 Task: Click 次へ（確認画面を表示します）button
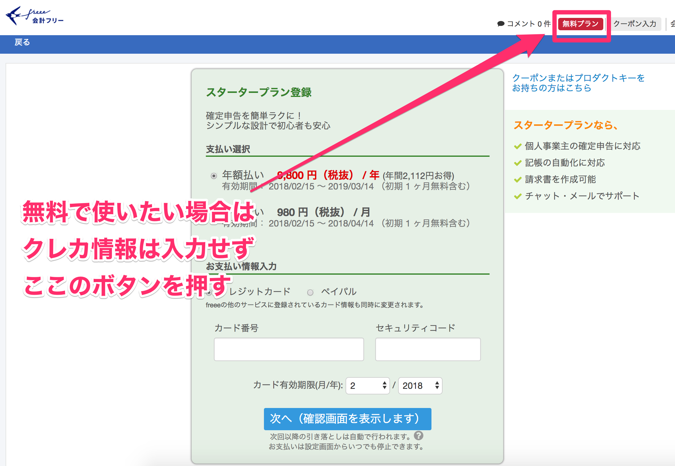pos(347,419)
